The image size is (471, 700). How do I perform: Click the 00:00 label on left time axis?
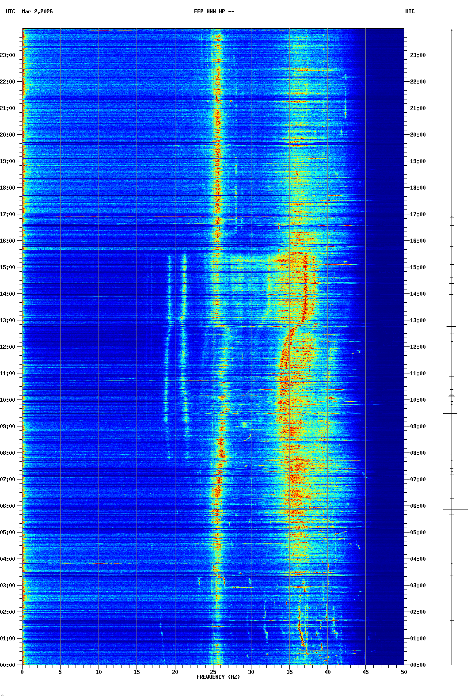pos(8,665)
